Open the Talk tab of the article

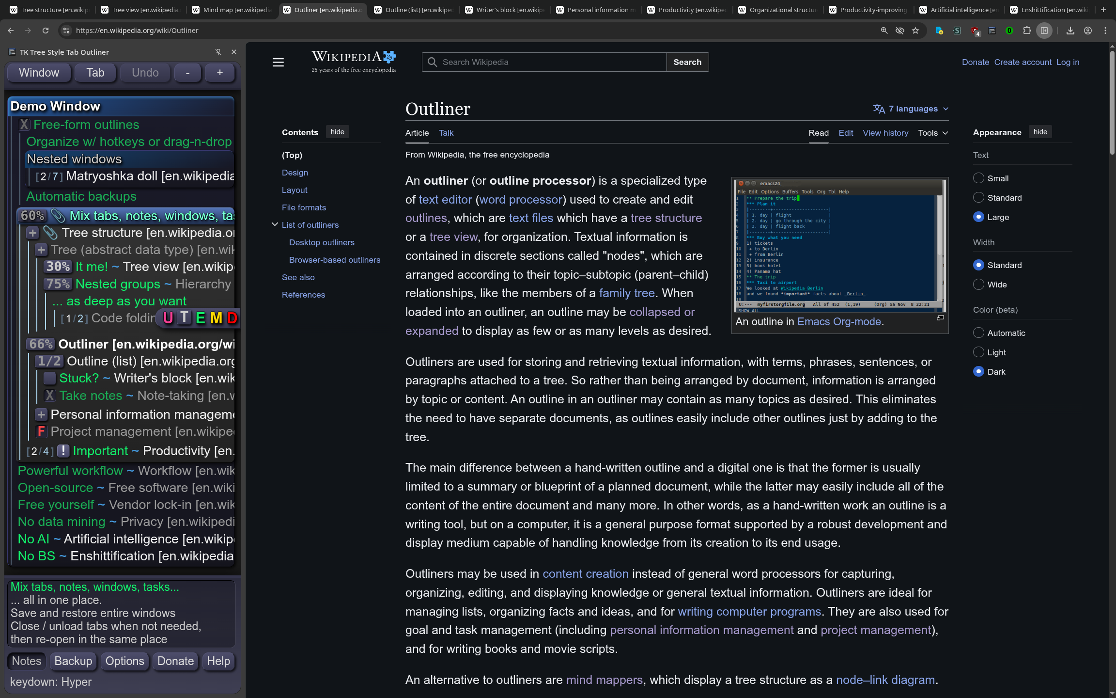446,133
